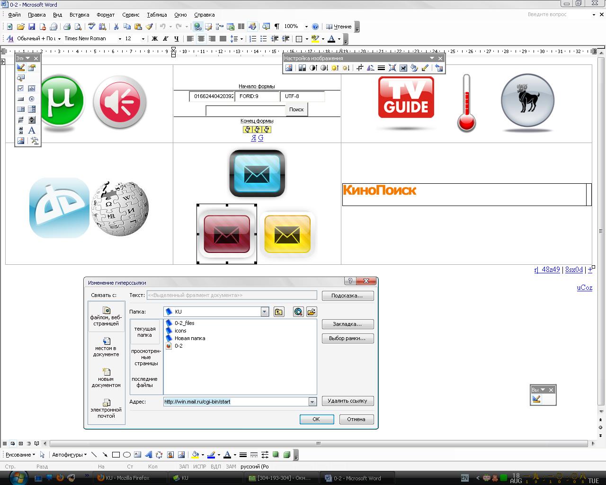Toggle Design Mode in the Controls toolbox
Screen dimensions: 606x485
click(20, 68)
